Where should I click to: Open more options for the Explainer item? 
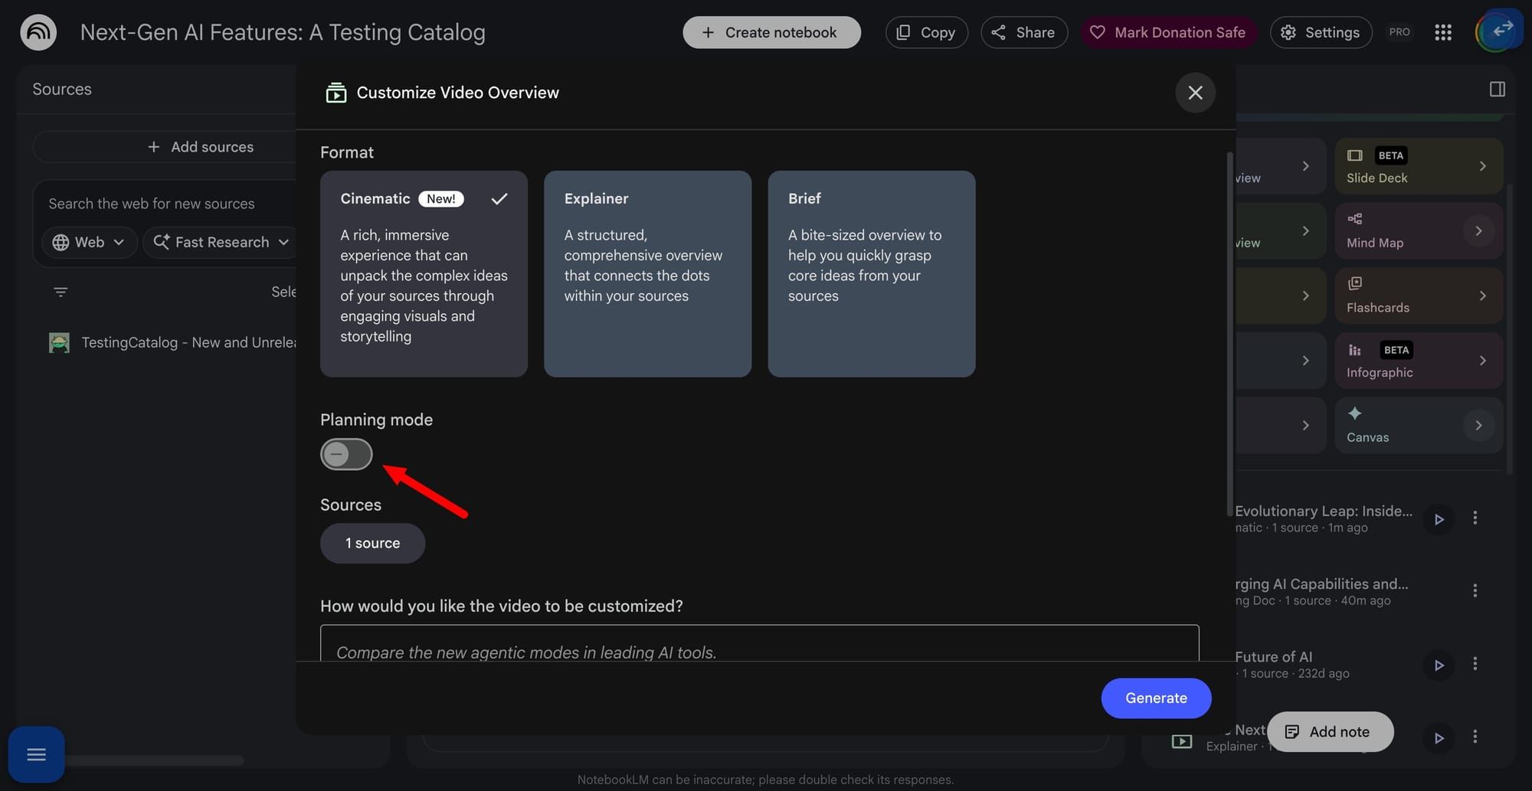tap(1475, 737)
